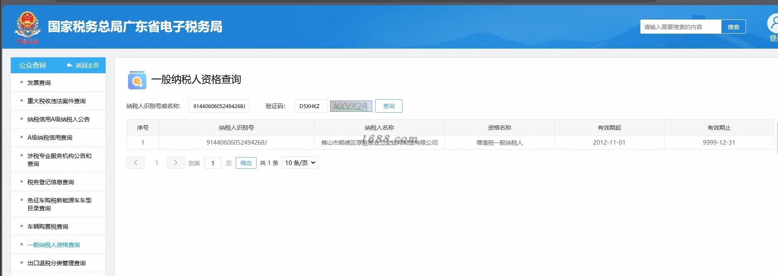Click 返回主页 link in sidebar
Screen dimensions: 778x276
coord(87,65)
